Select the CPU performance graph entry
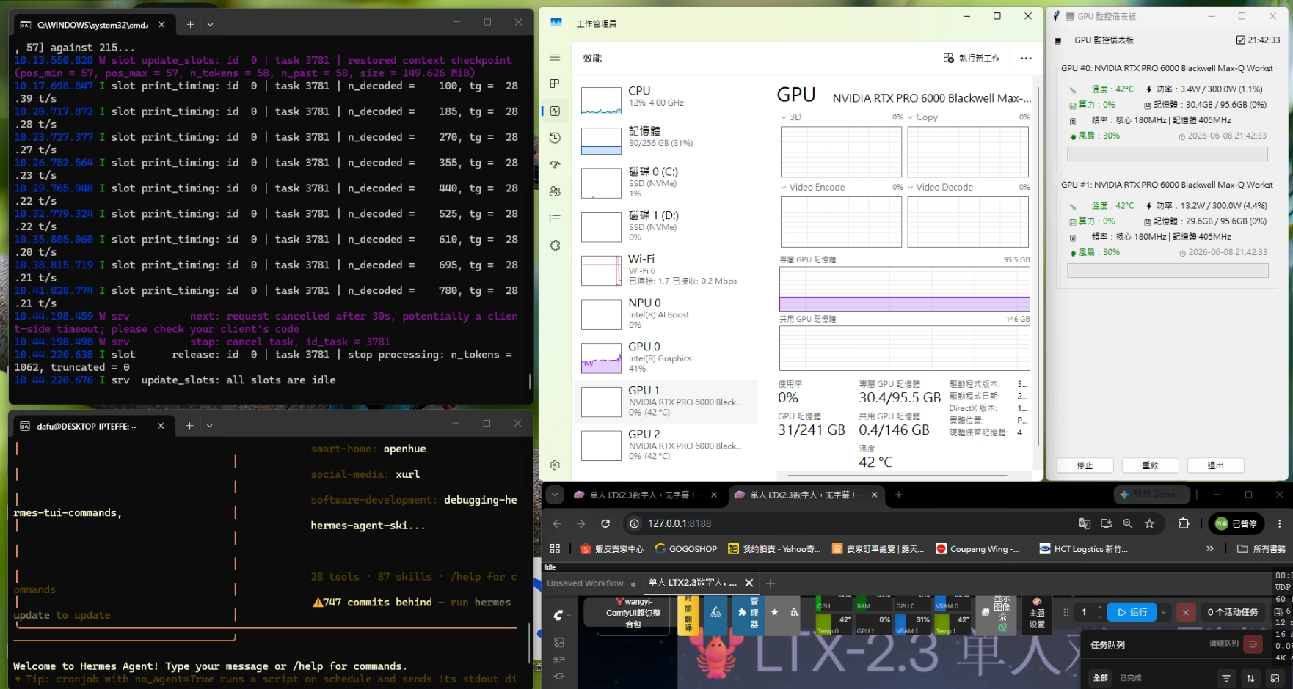 (x=666, y=100)
